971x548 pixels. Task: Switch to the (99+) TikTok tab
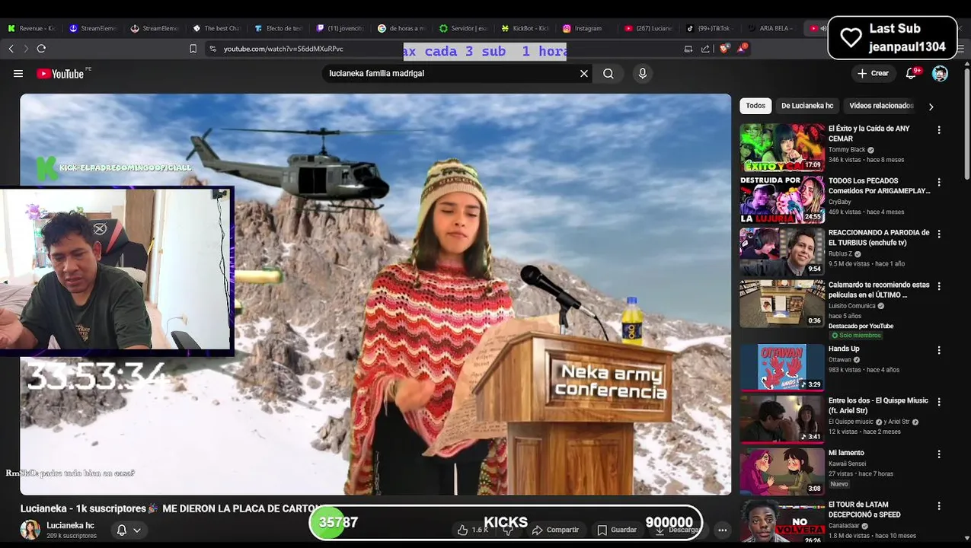[x=709, y=28]
